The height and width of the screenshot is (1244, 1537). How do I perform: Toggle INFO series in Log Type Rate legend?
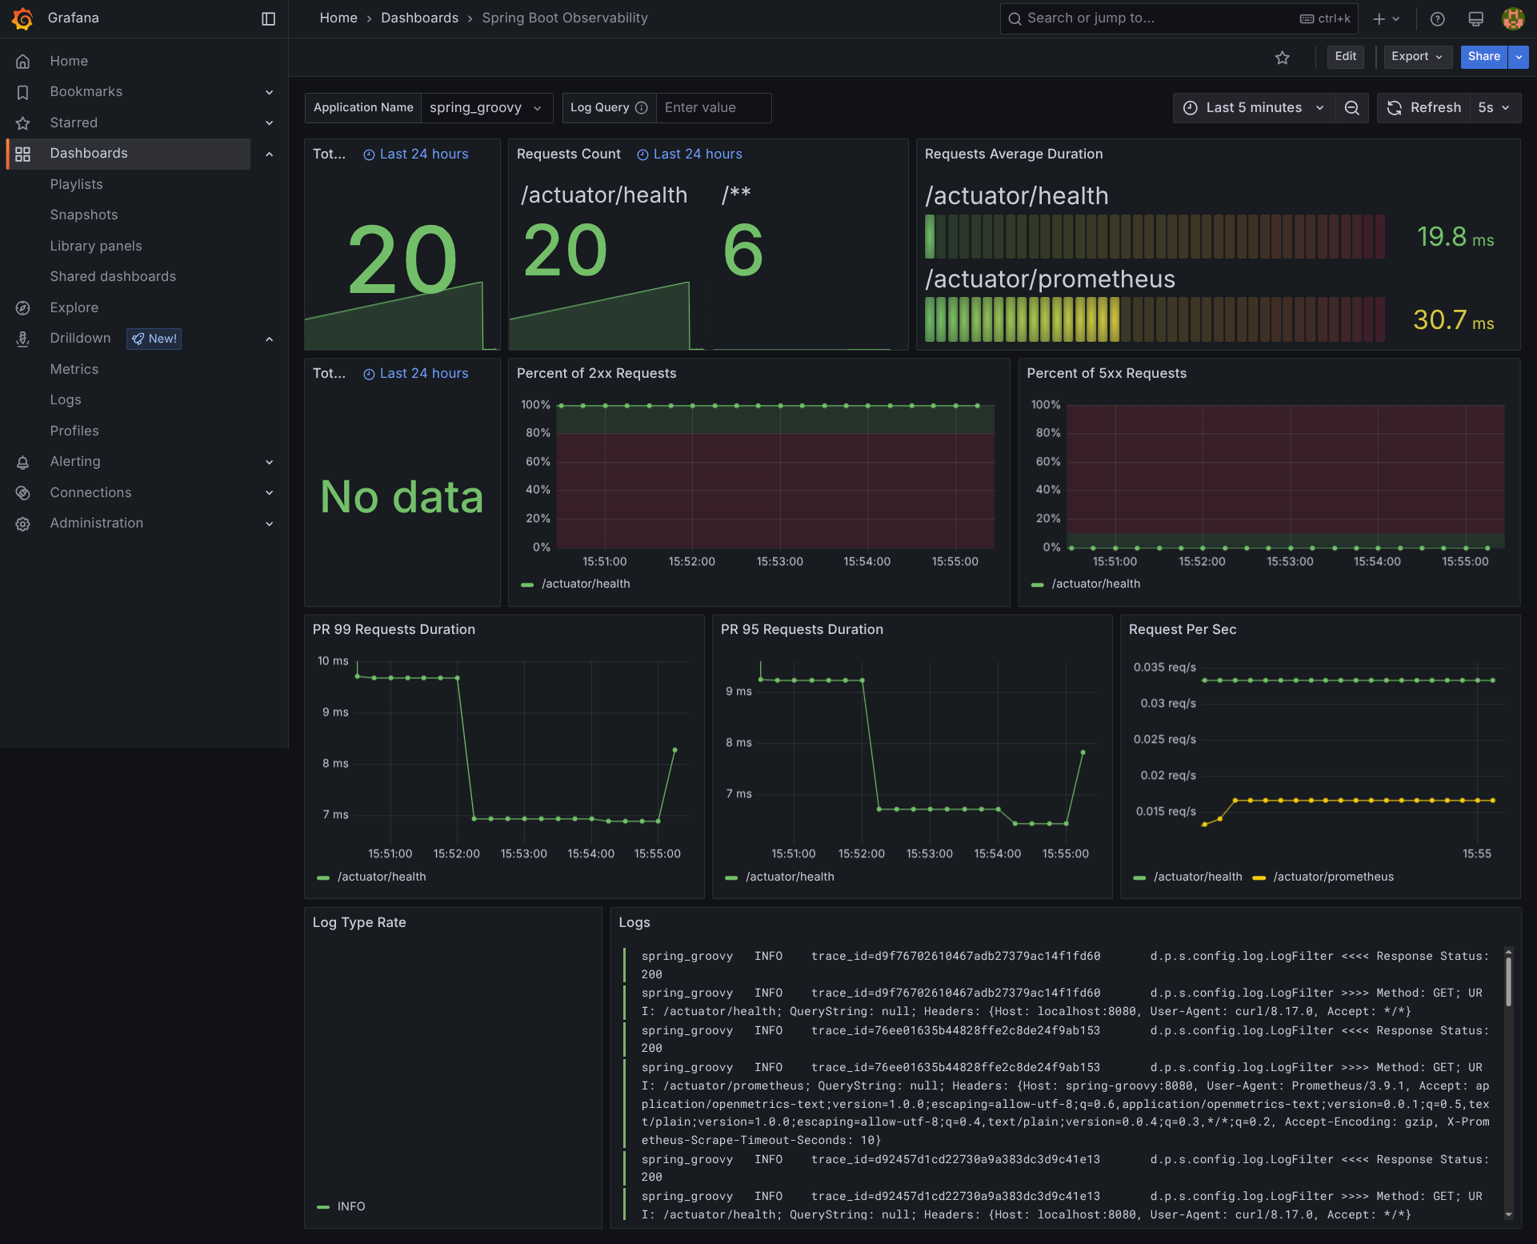click(350, 1206)
